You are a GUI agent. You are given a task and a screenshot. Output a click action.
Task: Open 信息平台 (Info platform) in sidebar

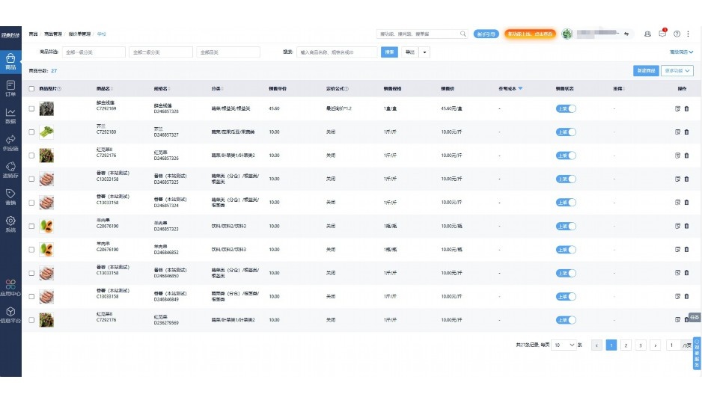[10, 314]
